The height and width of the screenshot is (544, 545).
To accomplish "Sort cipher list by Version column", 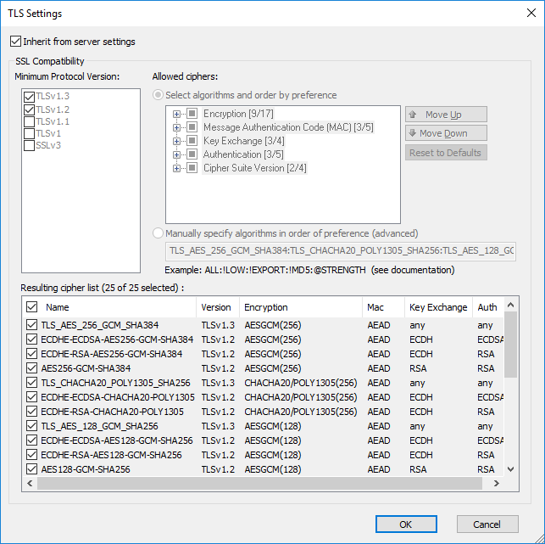I will [215, 307].
